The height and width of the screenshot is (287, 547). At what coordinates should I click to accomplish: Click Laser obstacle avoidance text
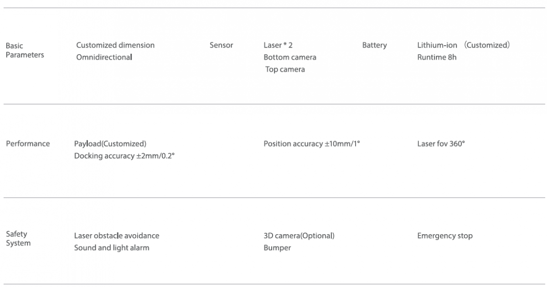[117, 236]
